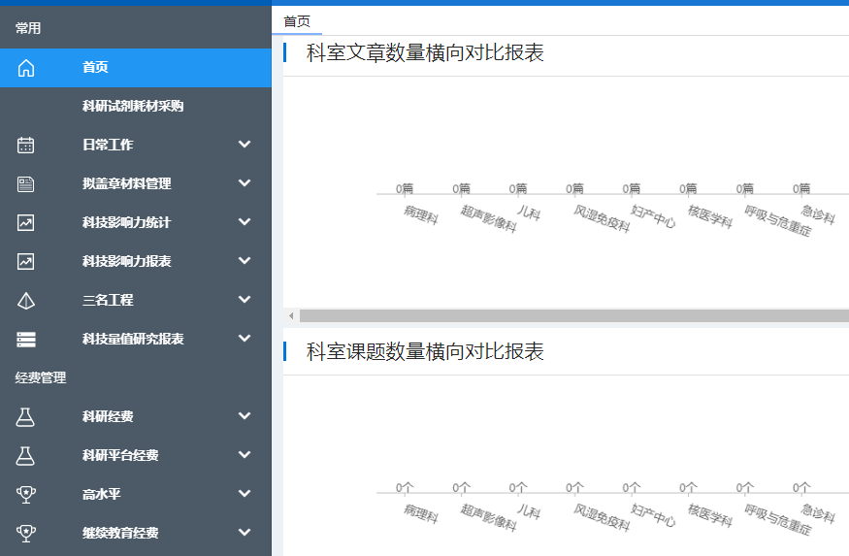This screenshot has height=556, width=849.
Task: Click the calendar icon for 日常工作
Action: point(26,145)
